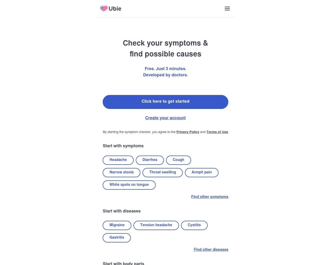Select the Migraine disease chip
The image size is (331, 265).
point(117,225)
